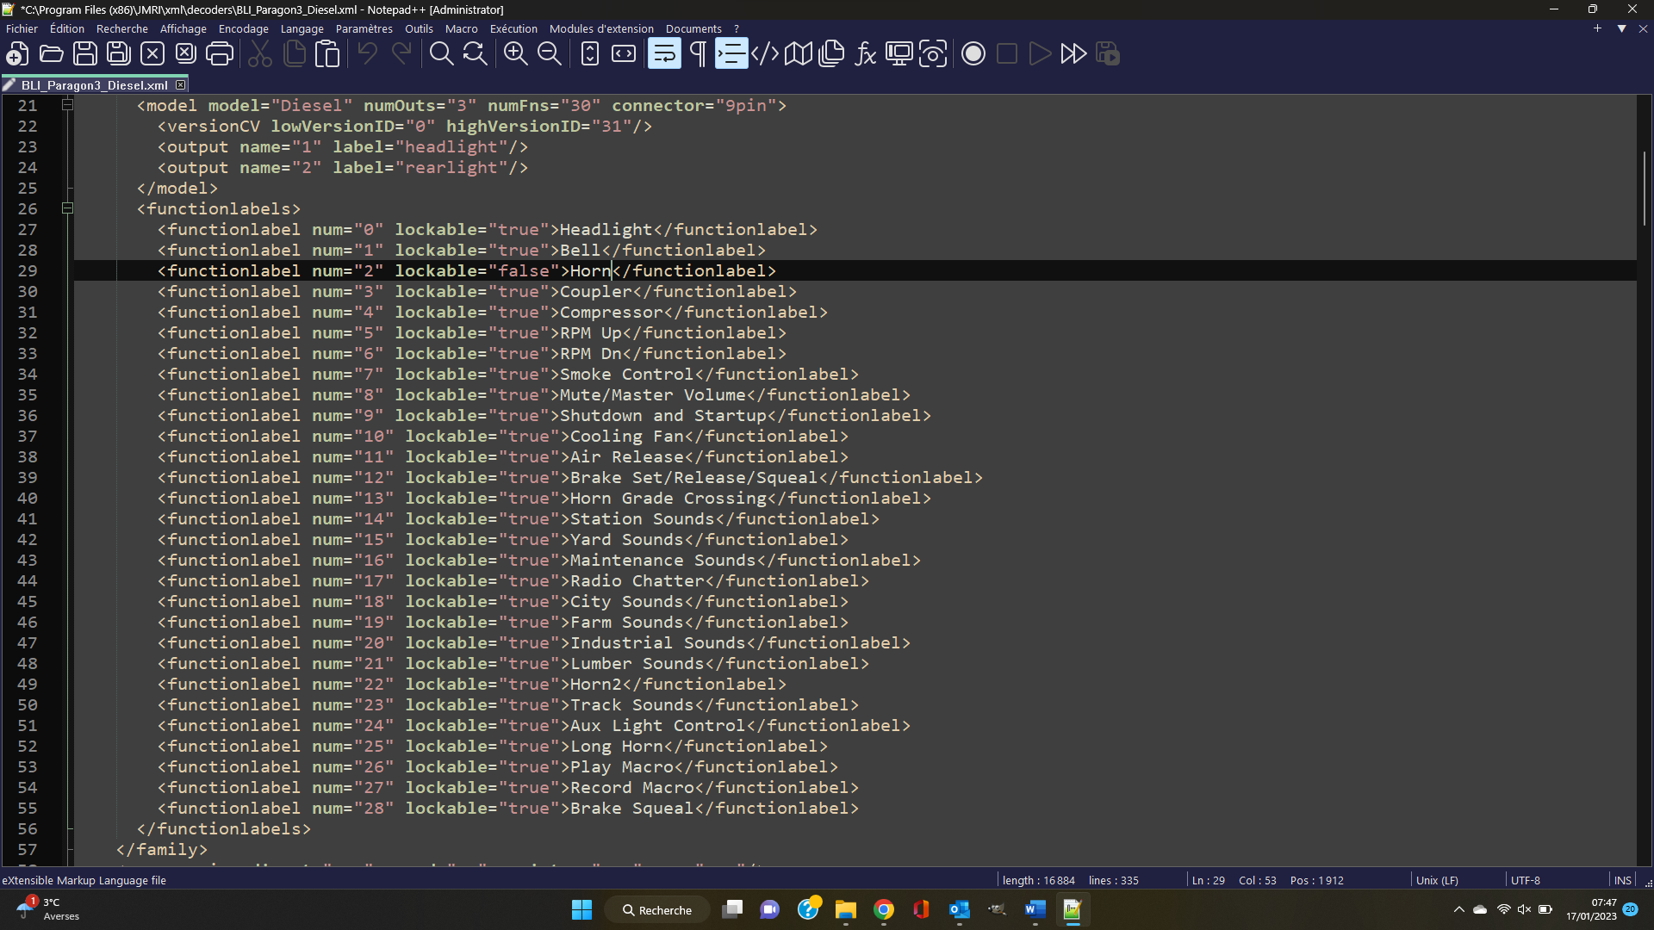Open the Find dialog magnifier icon

tap(441, 54)
